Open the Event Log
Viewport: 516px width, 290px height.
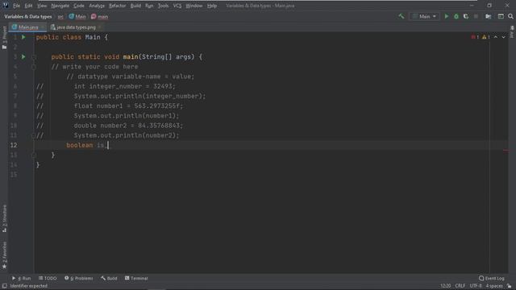point(492,278)
